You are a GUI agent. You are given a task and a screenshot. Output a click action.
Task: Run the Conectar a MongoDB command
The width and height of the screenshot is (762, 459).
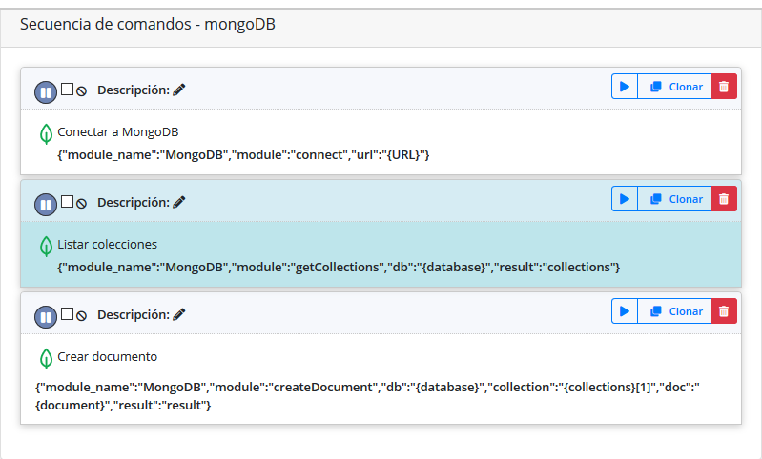click(x=625, y=87)
